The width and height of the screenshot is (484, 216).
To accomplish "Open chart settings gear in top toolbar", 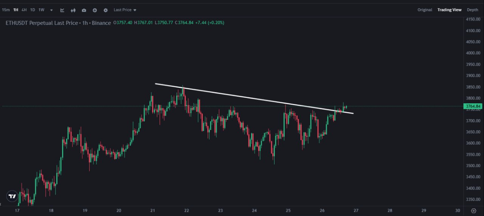I will tap(105, 10).
